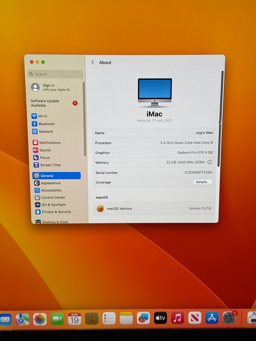Open Focus settings
The width and height of the screenshot is (256, 341).
[x=41, y=158]
